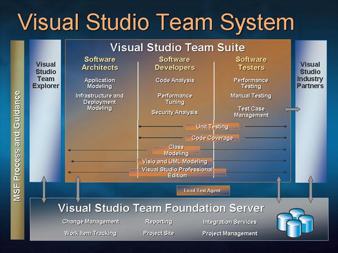The height and width of the screenshot is (253, 338).
Task: Select the Unit Testing box
Action: pyautogui.click(x=212, y=126)
